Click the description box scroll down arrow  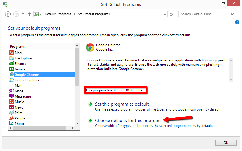click(x=231, y=79)
